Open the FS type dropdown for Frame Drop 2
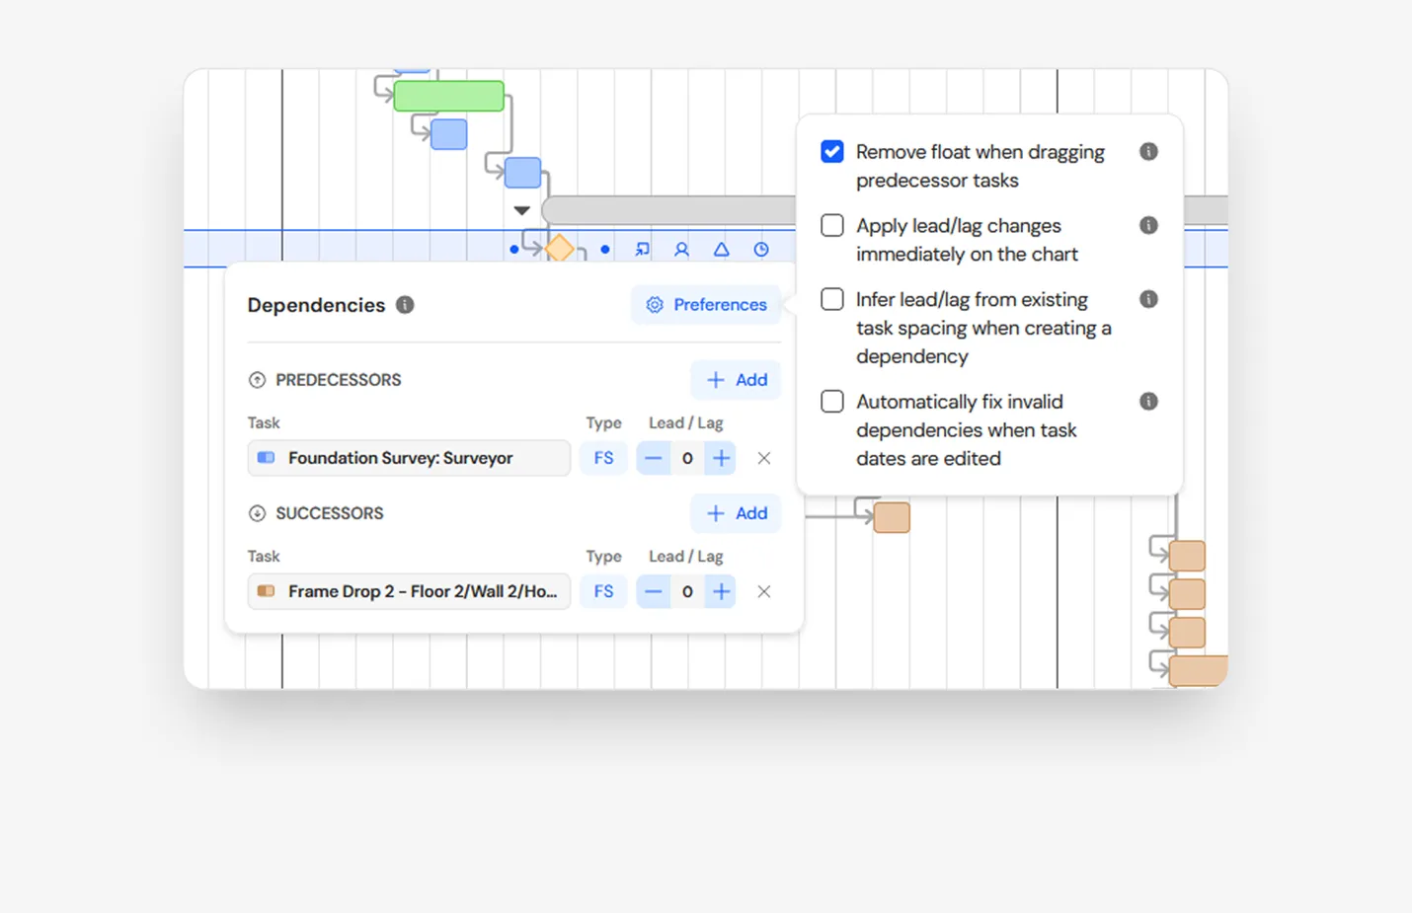The height and width of the screenshot is (913, 1412). (x=603, y=591)
